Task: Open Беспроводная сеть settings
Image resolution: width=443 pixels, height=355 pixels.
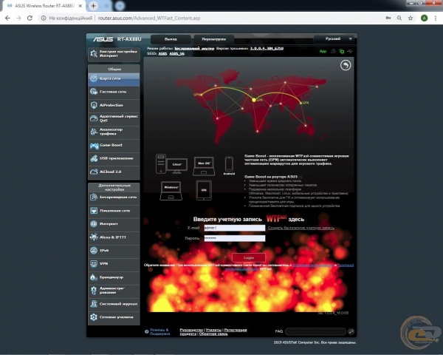Action: (x=114, y=197)
